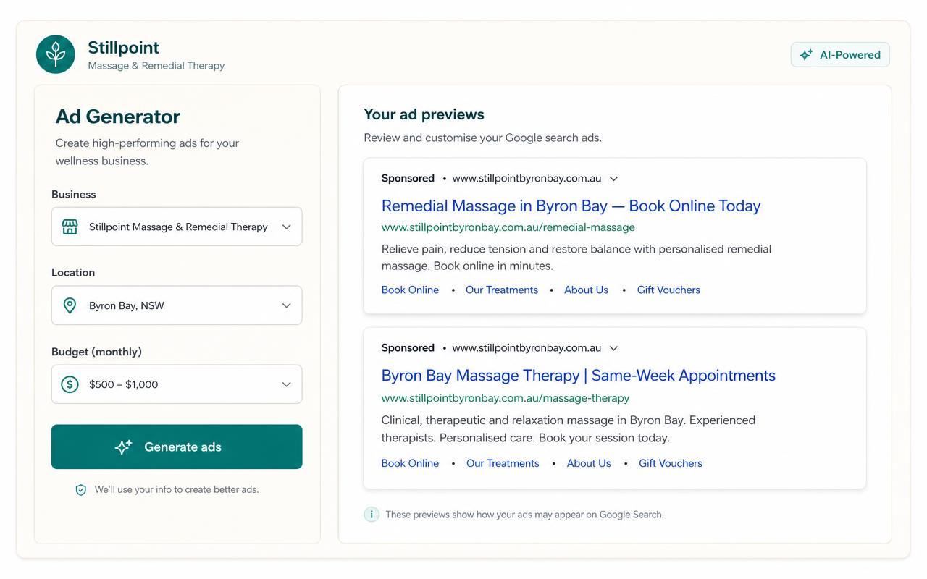The width and height of the screenshot is (927, 579).
Task: Click the text These previews show how your ads
Action: (524, 515)
